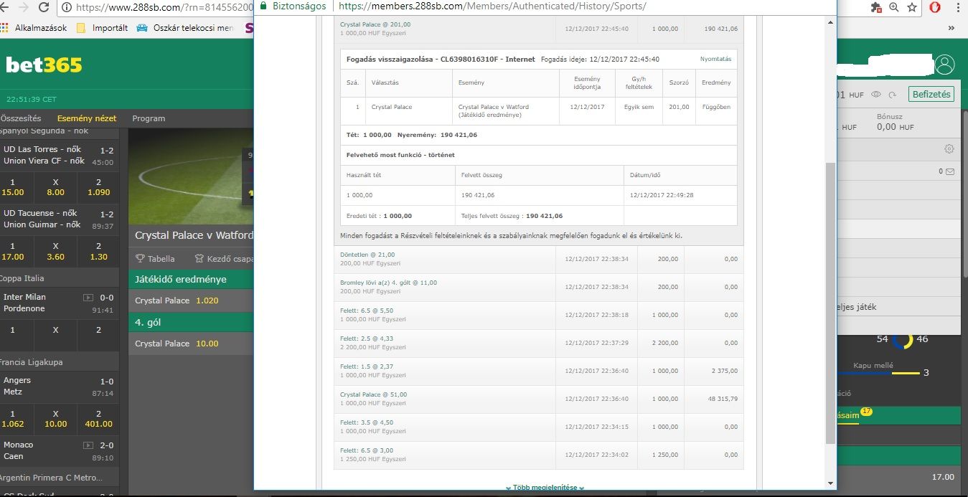Click the extensions puzzle icon in Chrome toolbar
The width and height of the screenshot is (968, 497).
coord(875,7)
